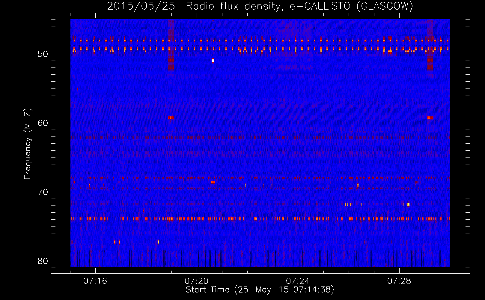Select the 'Frequency (MHZ)' y-axis label
Image resolution: width=485 pixels, height=300 pixels.
pyautogui.click(x=28, y=144)
